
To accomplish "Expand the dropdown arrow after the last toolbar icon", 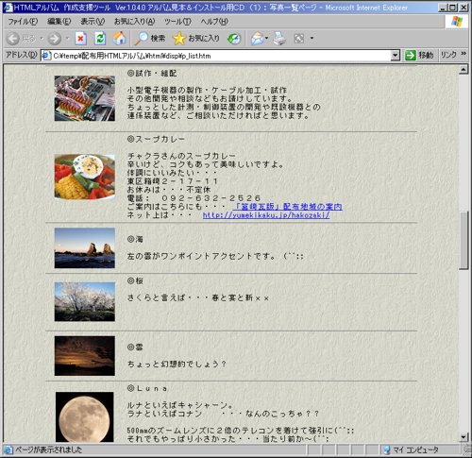I will 312,38.
